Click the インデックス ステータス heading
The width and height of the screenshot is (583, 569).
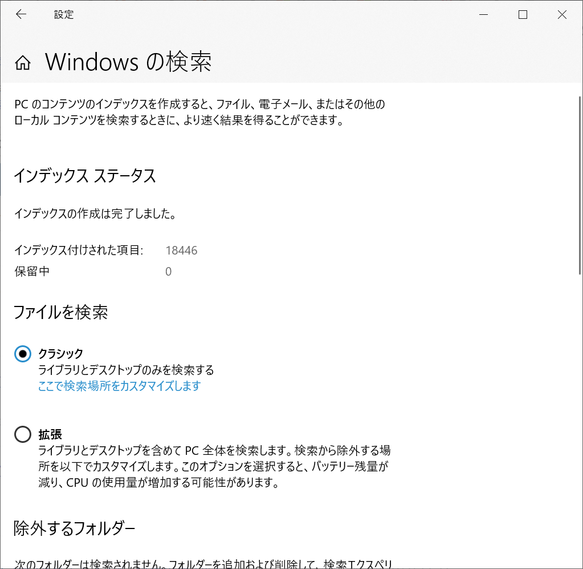[85, 176]
